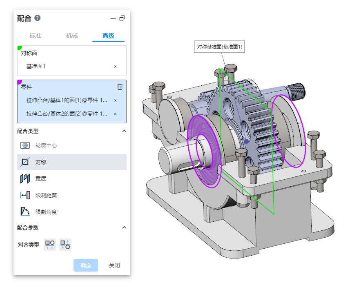The width and height of the screenshot is (359, 283).
Task: Collapse the 配合类型 section
Action: (x=124, y=131)
